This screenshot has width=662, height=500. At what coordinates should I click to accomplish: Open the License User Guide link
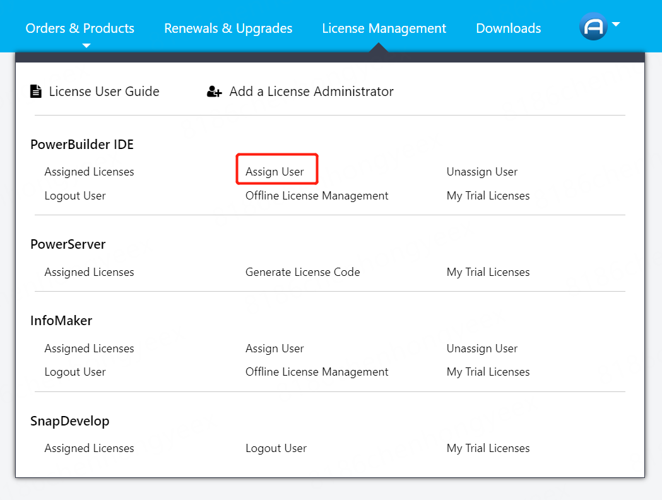pos(104,91)
